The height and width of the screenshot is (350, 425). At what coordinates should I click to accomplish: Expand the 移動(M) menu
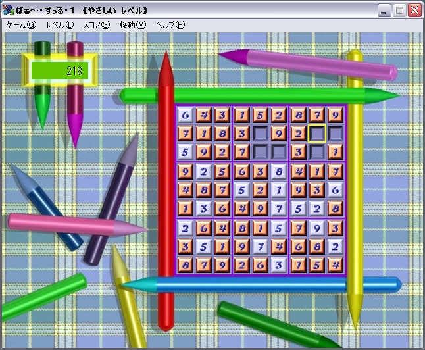[x=133, y=25]
